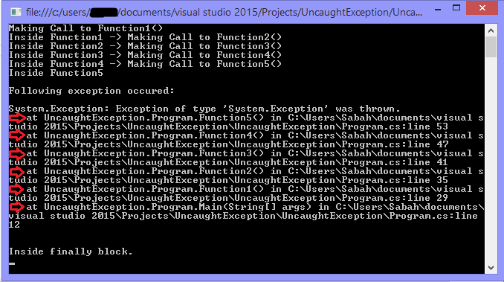Click the red arrow beside Function3 stack line
504x282 pixels.
point(17,154)
